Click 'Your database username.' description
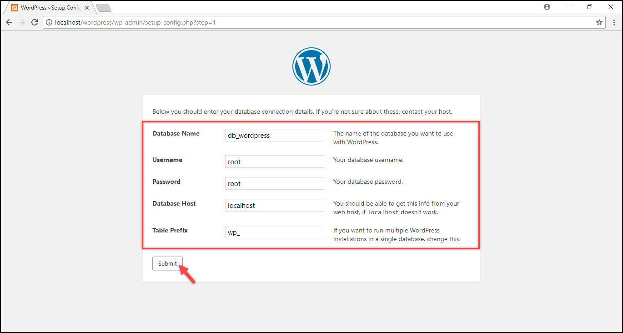This screenshot has width=623, height=333. click(368, 160)
